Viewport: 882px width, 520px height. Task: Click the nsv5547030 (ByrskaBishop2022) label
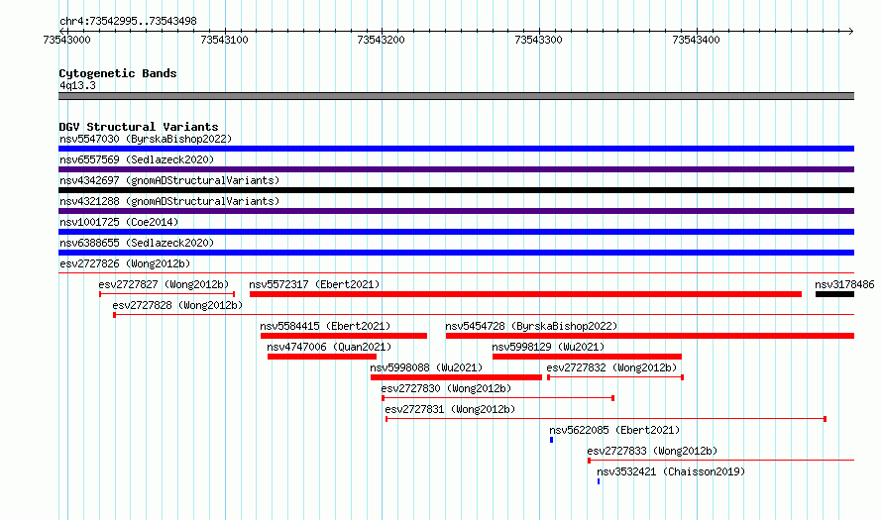(x=146, y=139)
